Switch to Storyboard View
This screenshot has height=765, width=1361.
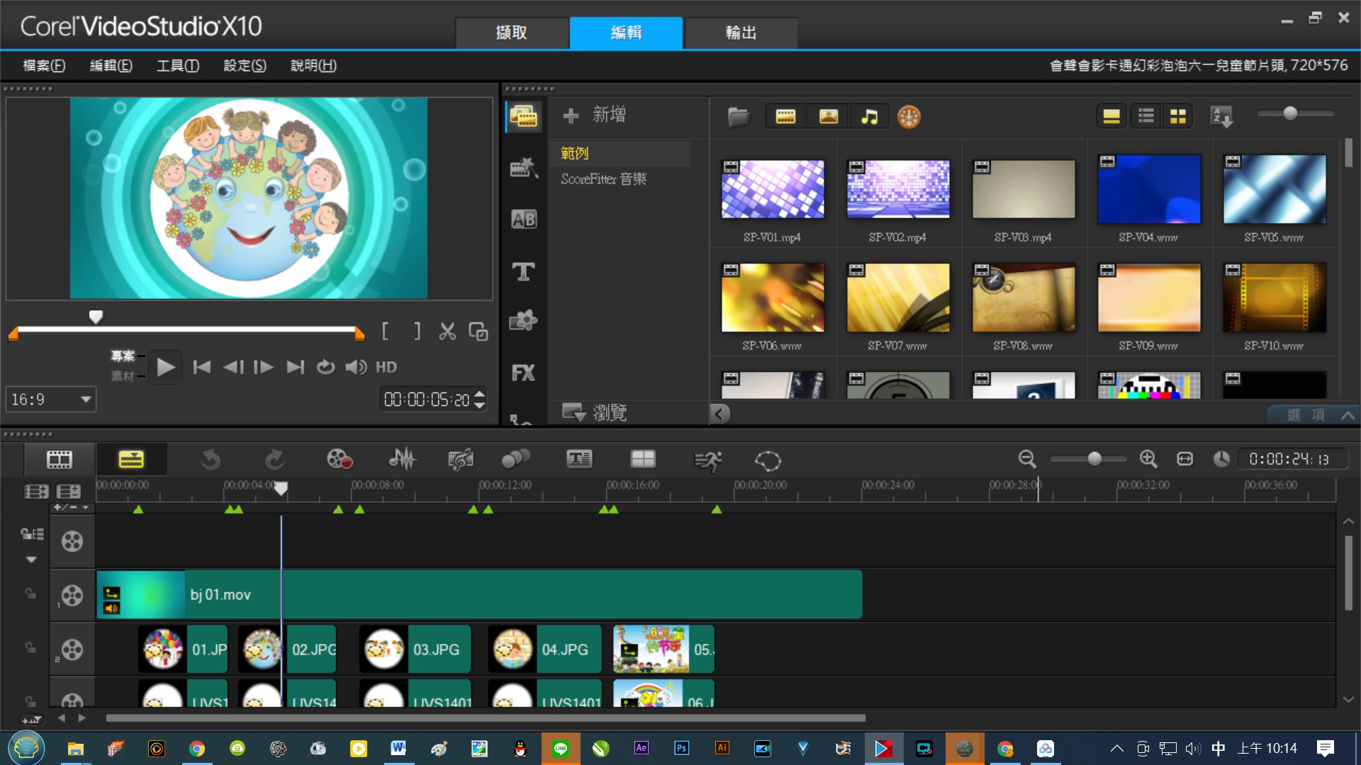point(60,460)
